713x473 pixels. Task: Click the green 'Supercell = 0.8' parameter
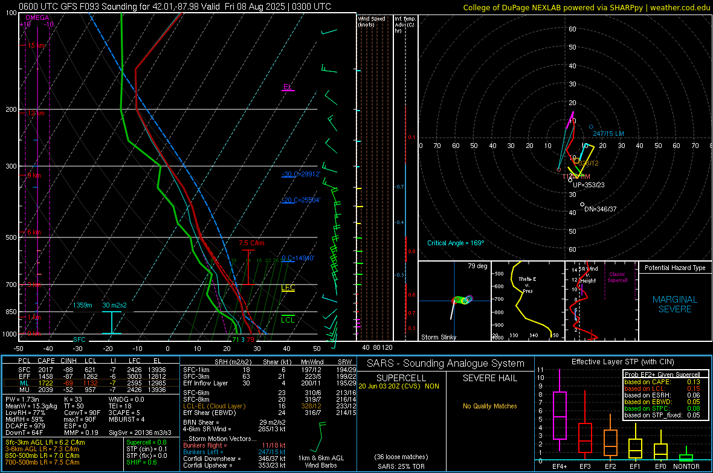tap(146, 442)
